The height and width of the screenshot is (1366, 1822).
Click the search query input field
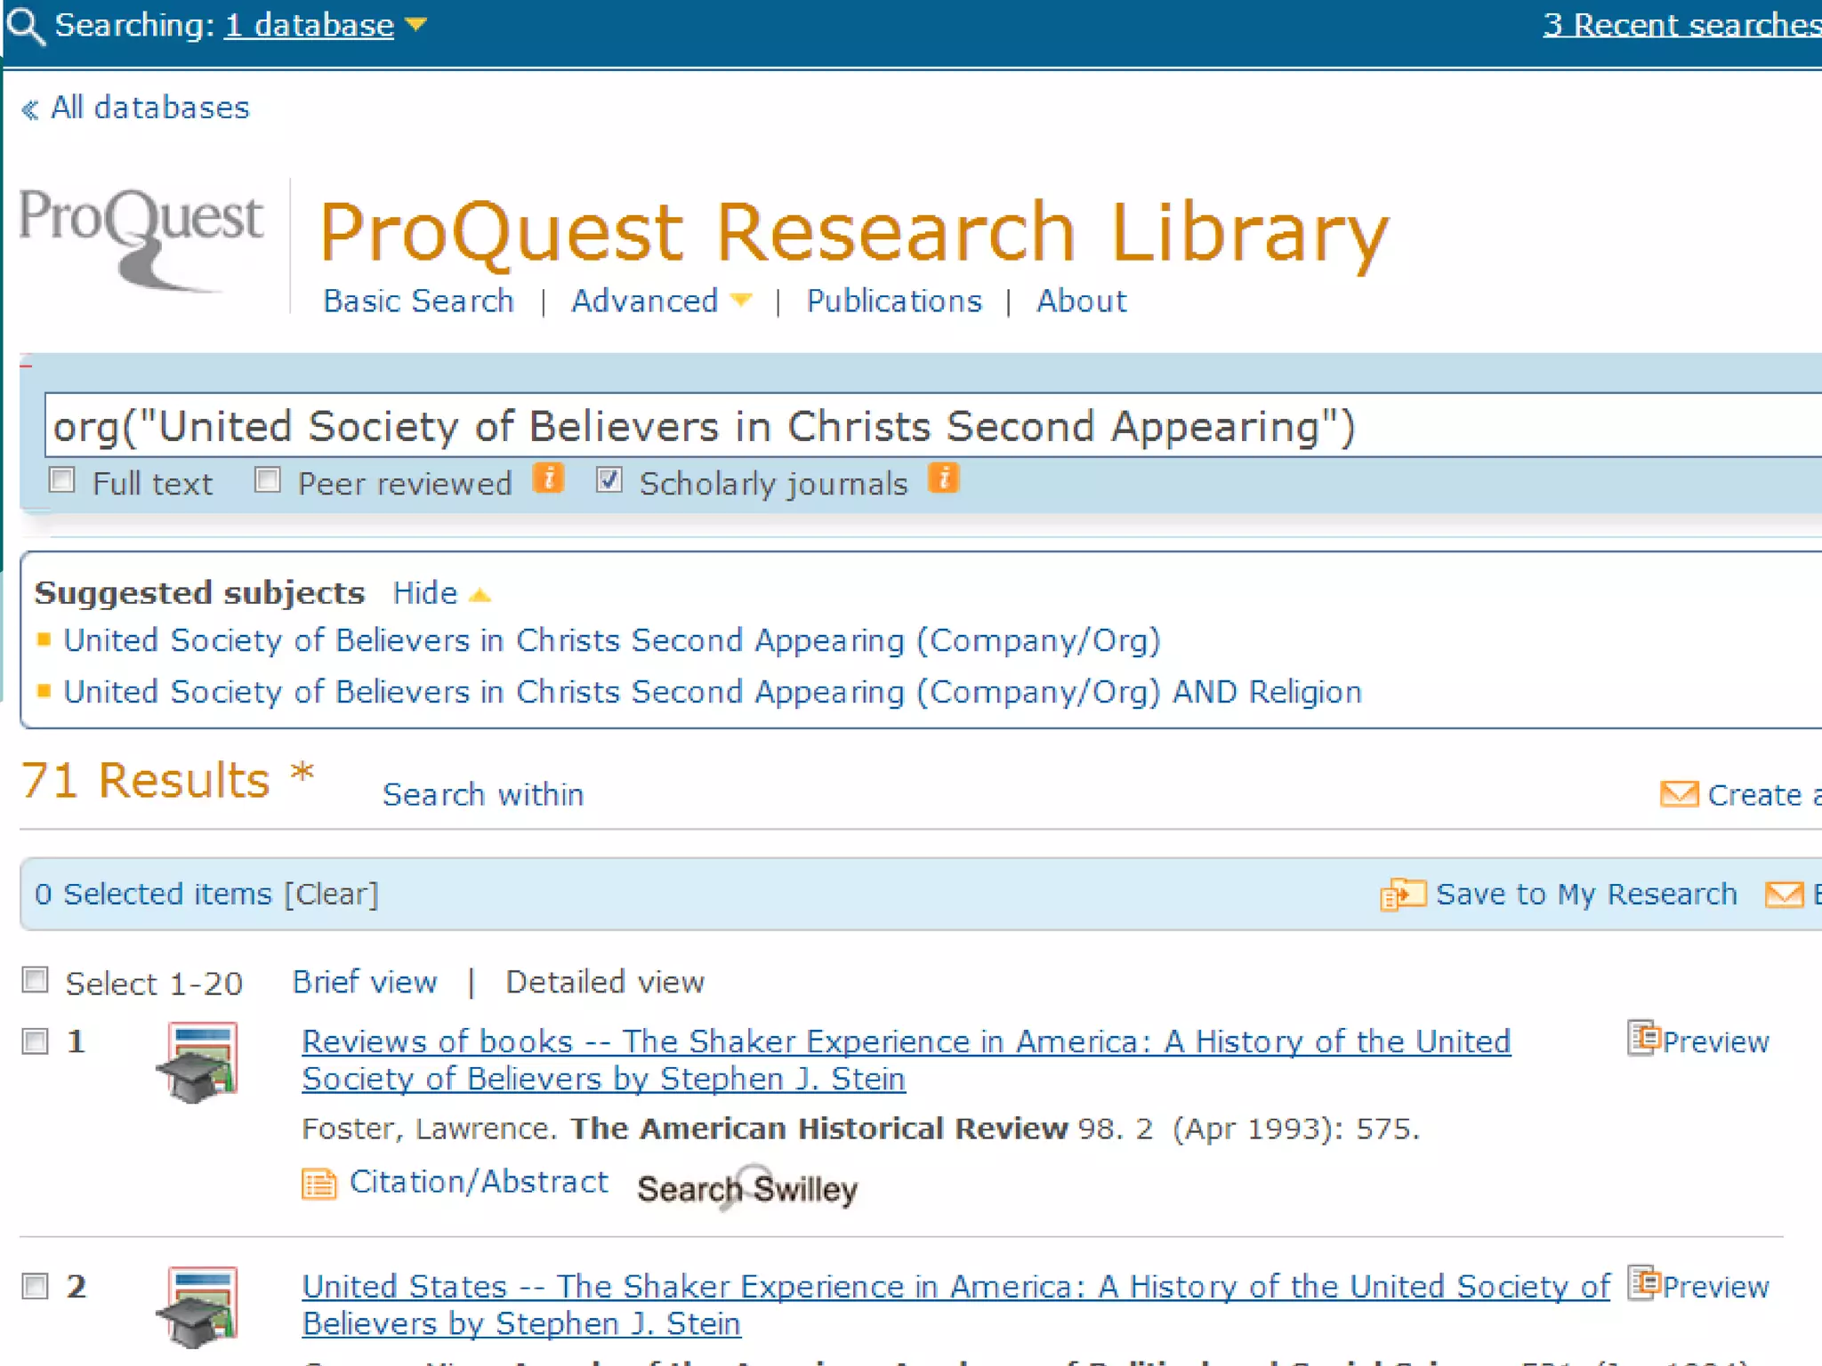tap(890, 426)
